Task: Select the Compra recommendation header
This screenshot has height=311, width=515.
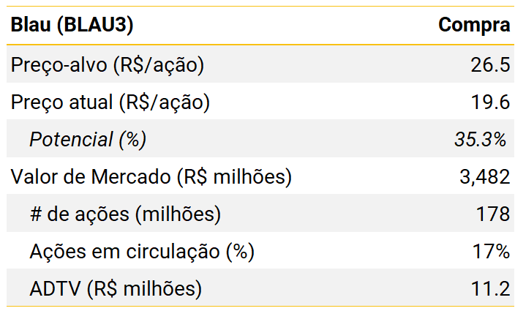Action: [x=474, y=26]
